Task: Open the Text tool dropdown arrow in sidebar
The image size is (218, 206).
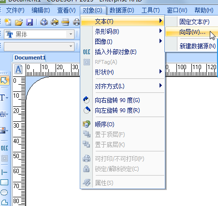Action: 7,98
